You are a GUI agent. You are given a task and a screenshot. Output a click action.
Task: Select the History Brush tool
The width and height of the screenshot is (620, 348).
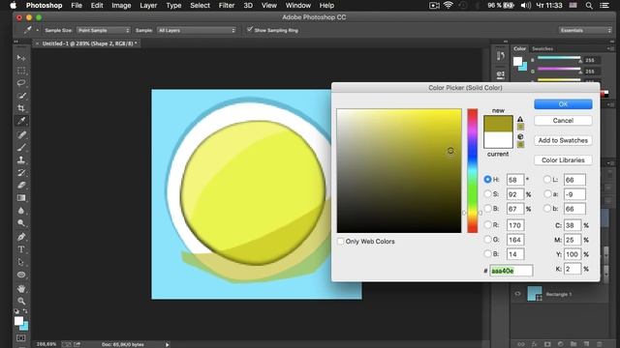click(x=21, y=172)
